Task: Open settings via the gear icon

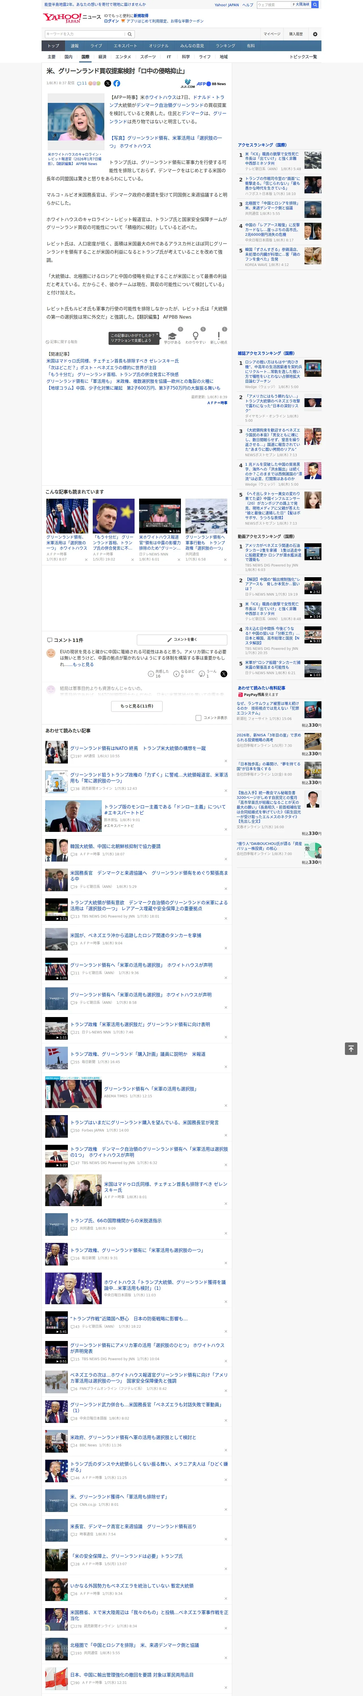Action: click(315, 34)
